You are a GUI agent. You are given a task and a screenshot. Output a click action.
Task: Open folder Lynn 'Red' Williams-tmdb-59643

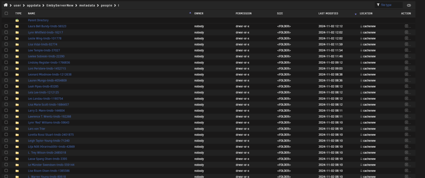point(49,123)
